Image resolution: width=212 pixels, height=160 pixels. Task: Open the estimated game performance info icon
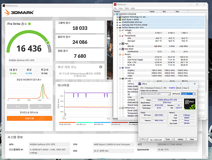tap(101, 67)
